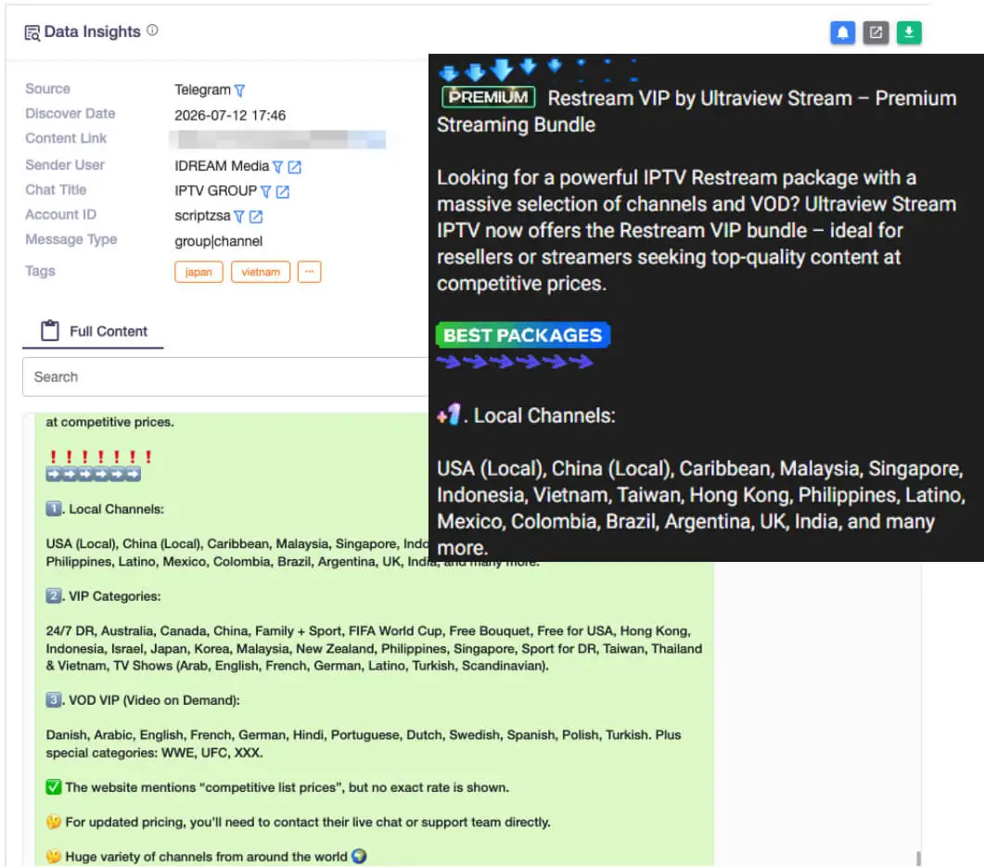Click the 'scriptzsa' account ID
Screen dimensions: 984x867
[202, 216]
